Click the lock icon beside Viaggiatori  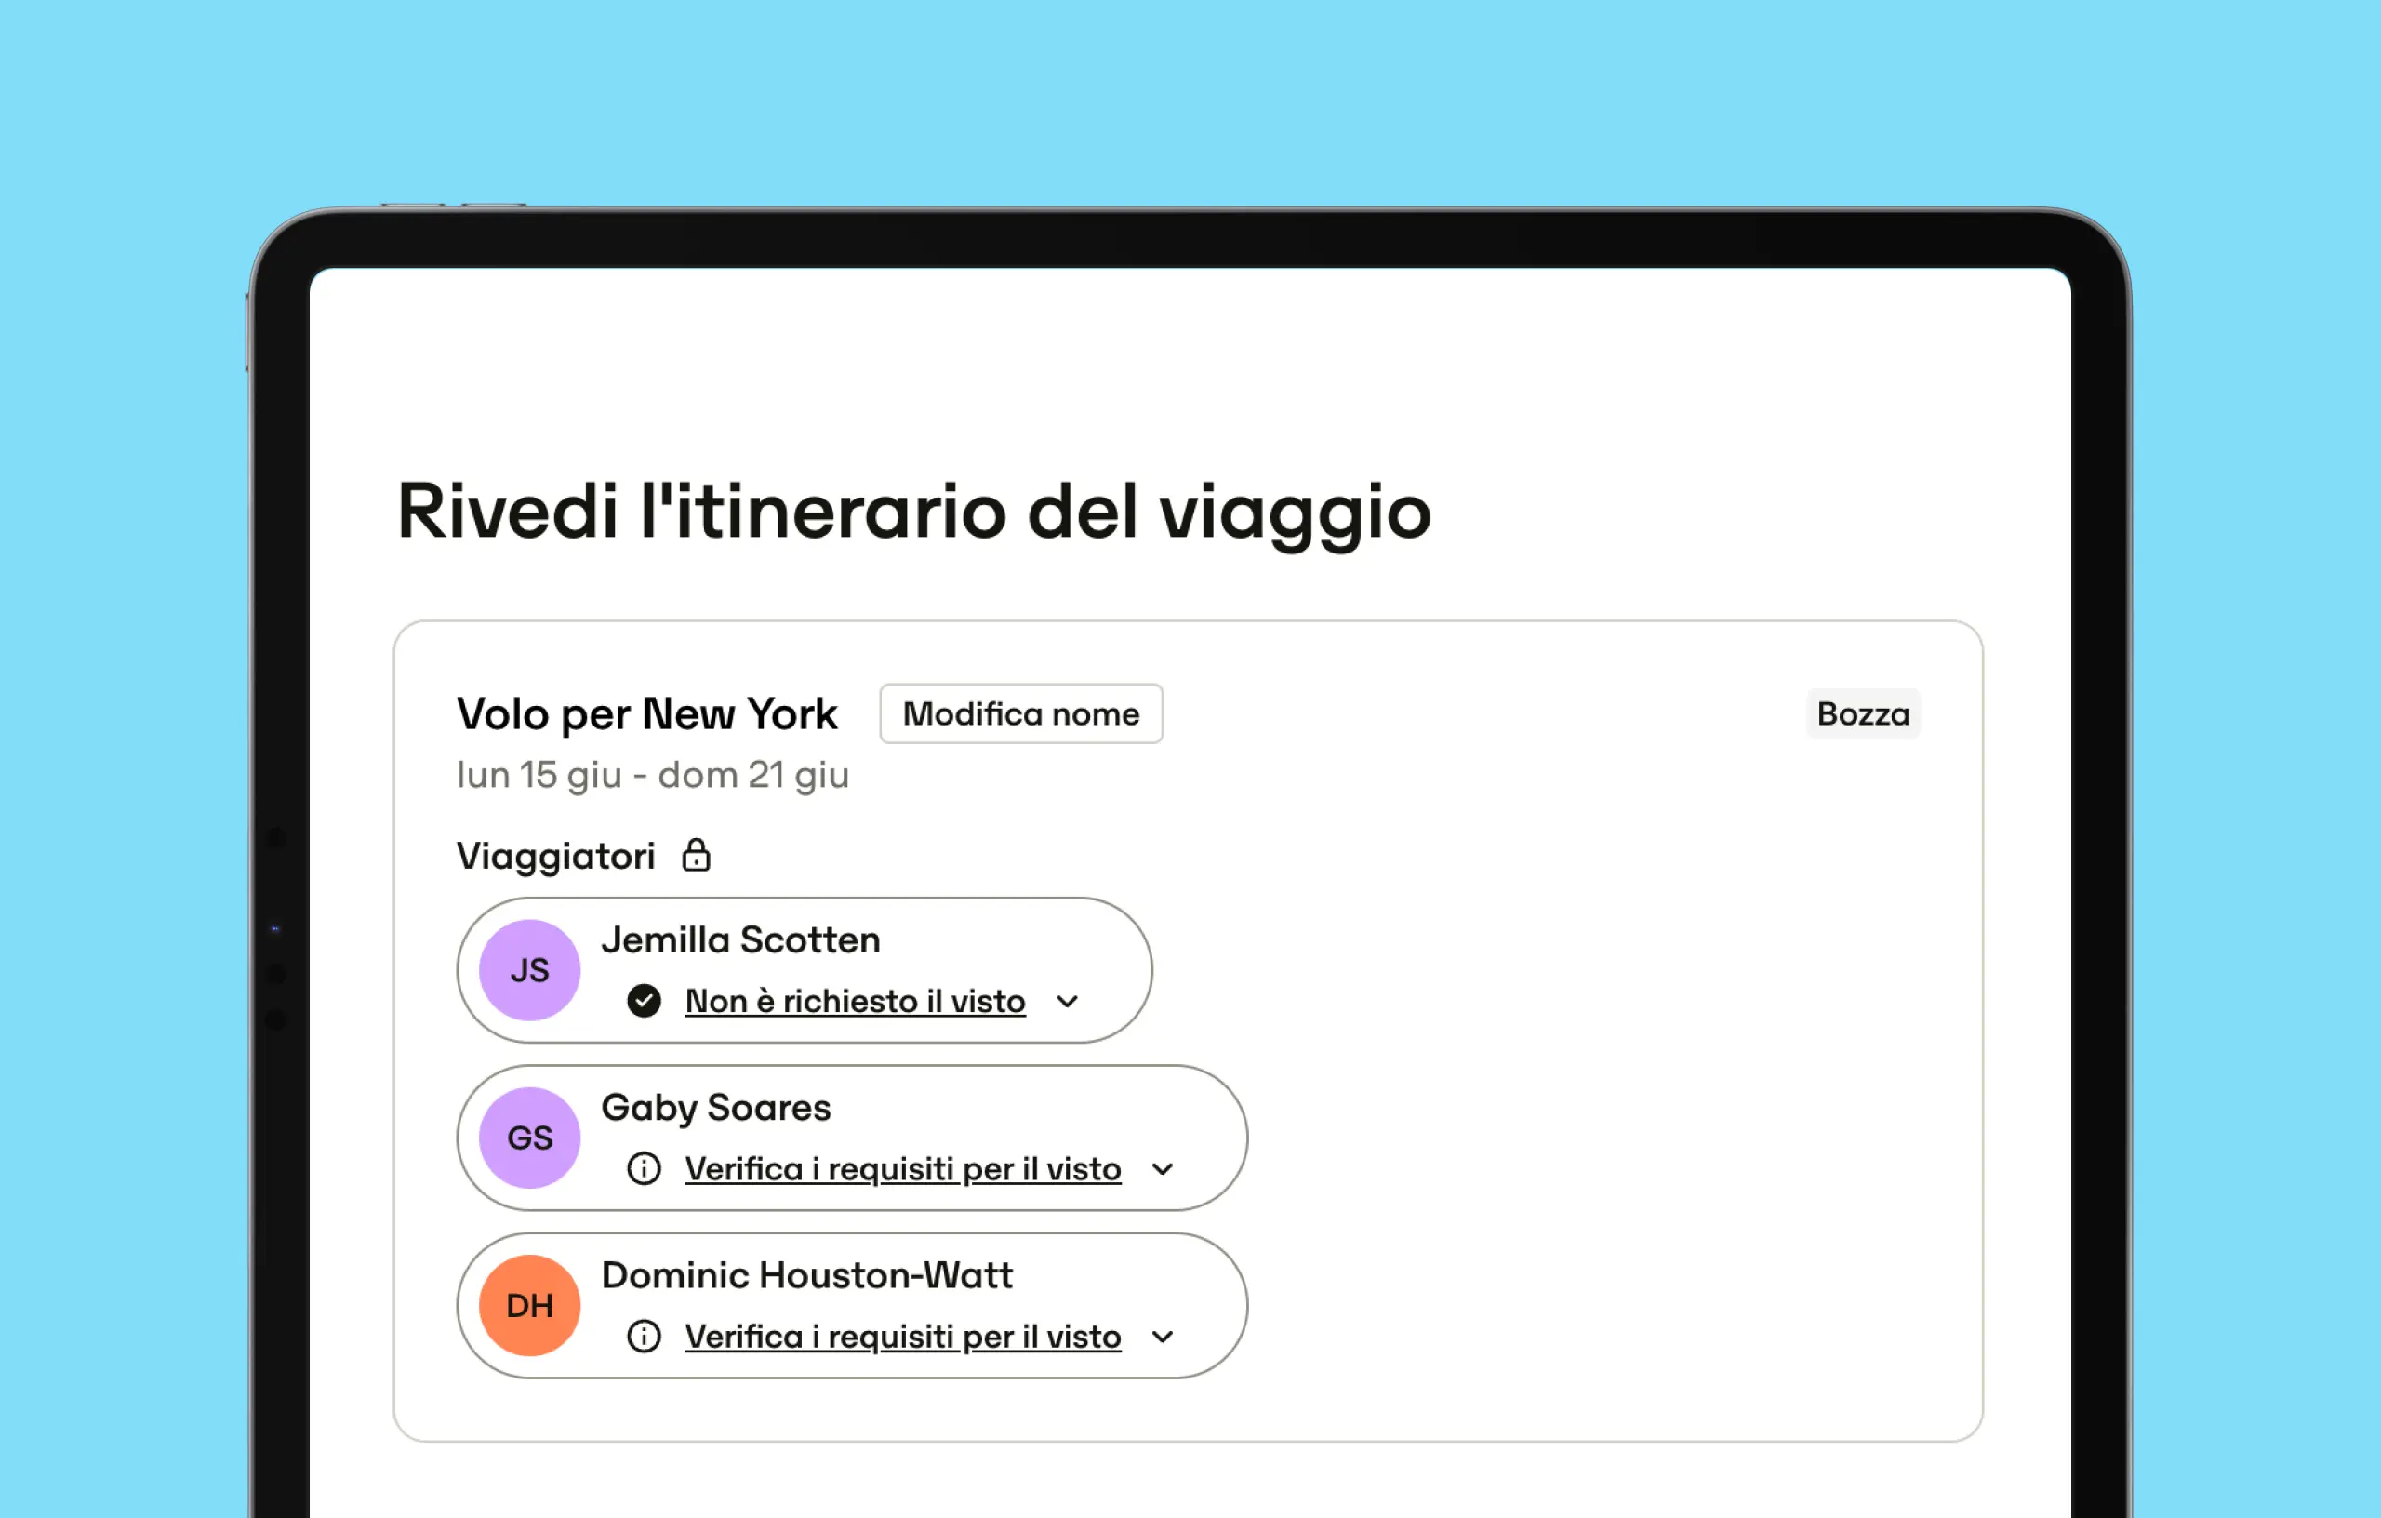(696, 856)
